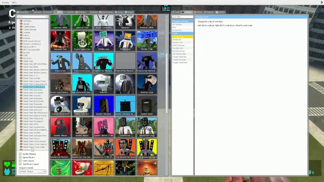324x182 pixels.
Task: Open the Skibidi Toilet (Clockmen) category
Action: point(32,90)
